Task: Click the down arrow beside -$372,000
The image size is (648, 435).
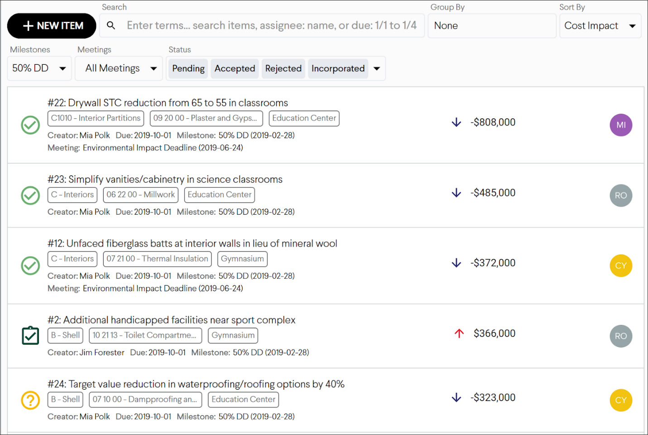Action: [x=456, y=263]
